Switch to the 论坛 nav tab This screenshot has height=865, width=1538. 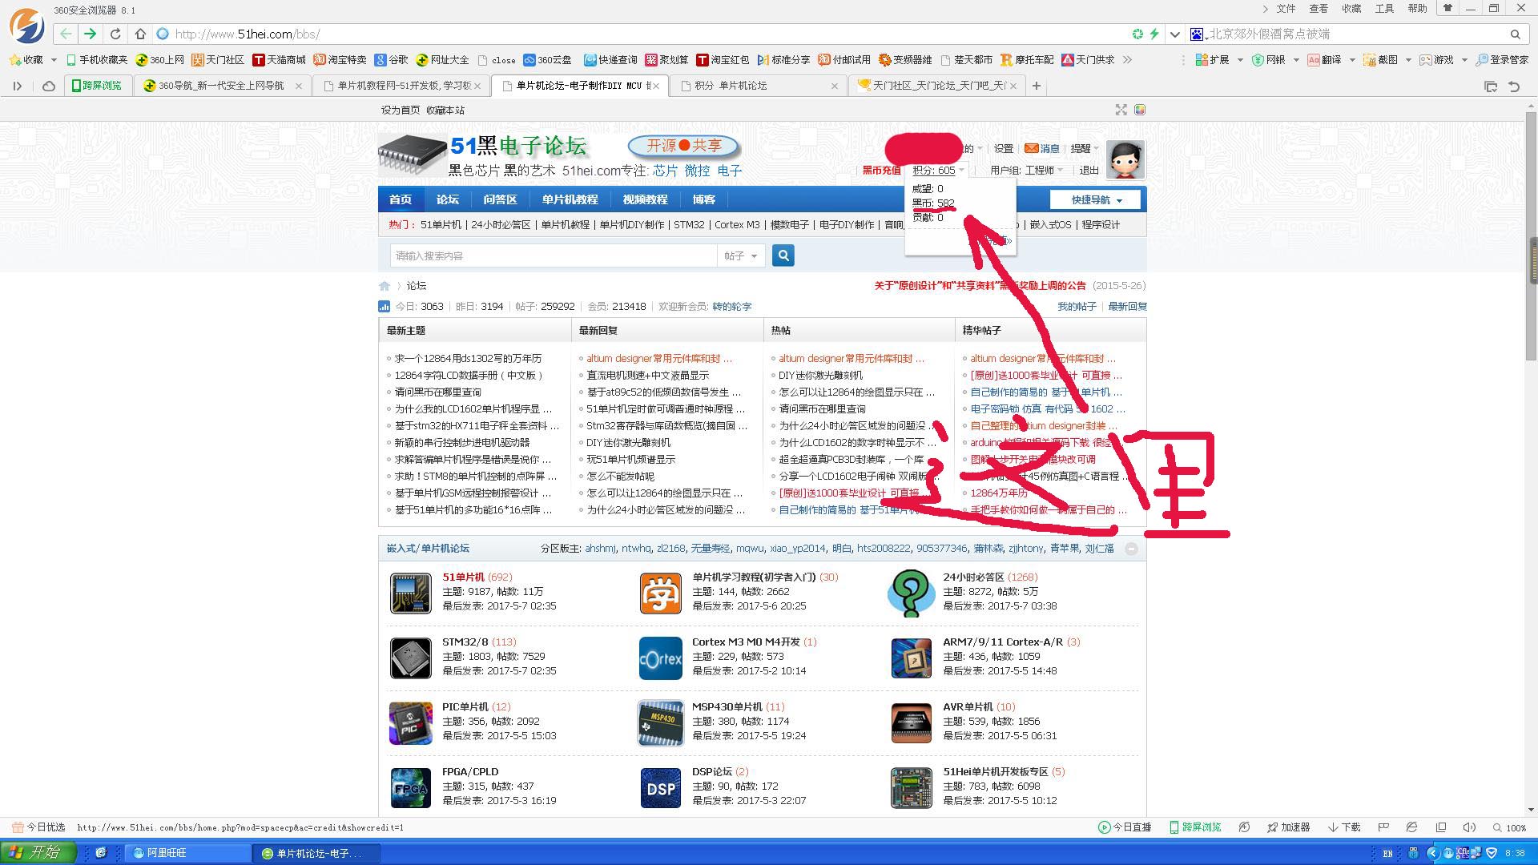pyautogui.click(x=447, y=199)
